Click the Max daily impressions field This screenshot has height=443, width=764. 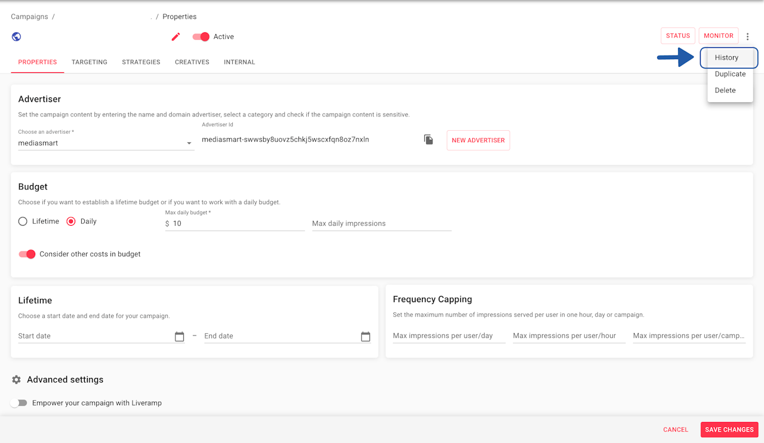[381, 223]
